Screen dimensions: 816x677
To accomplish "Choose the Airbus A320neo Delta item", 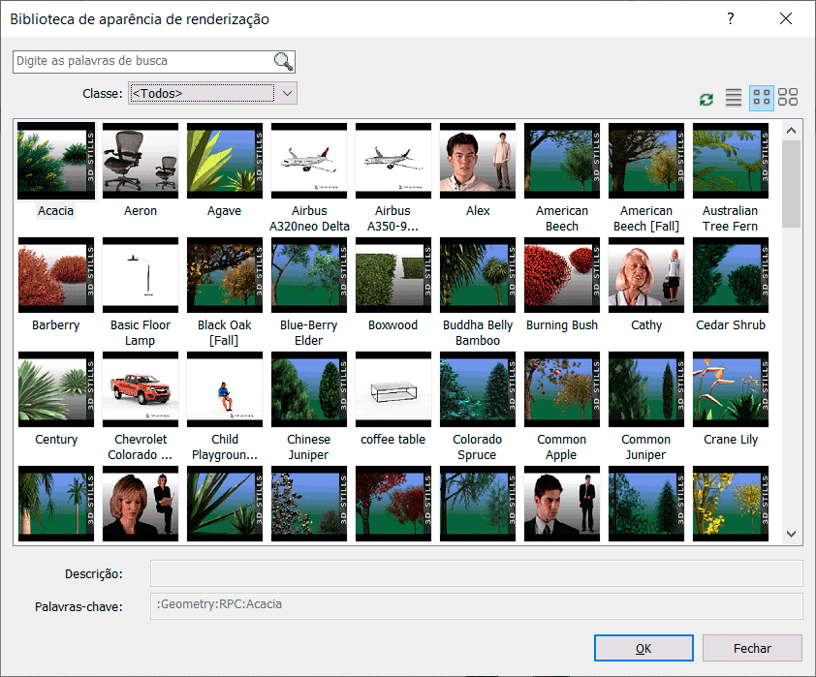I will (x=309, y=161).
